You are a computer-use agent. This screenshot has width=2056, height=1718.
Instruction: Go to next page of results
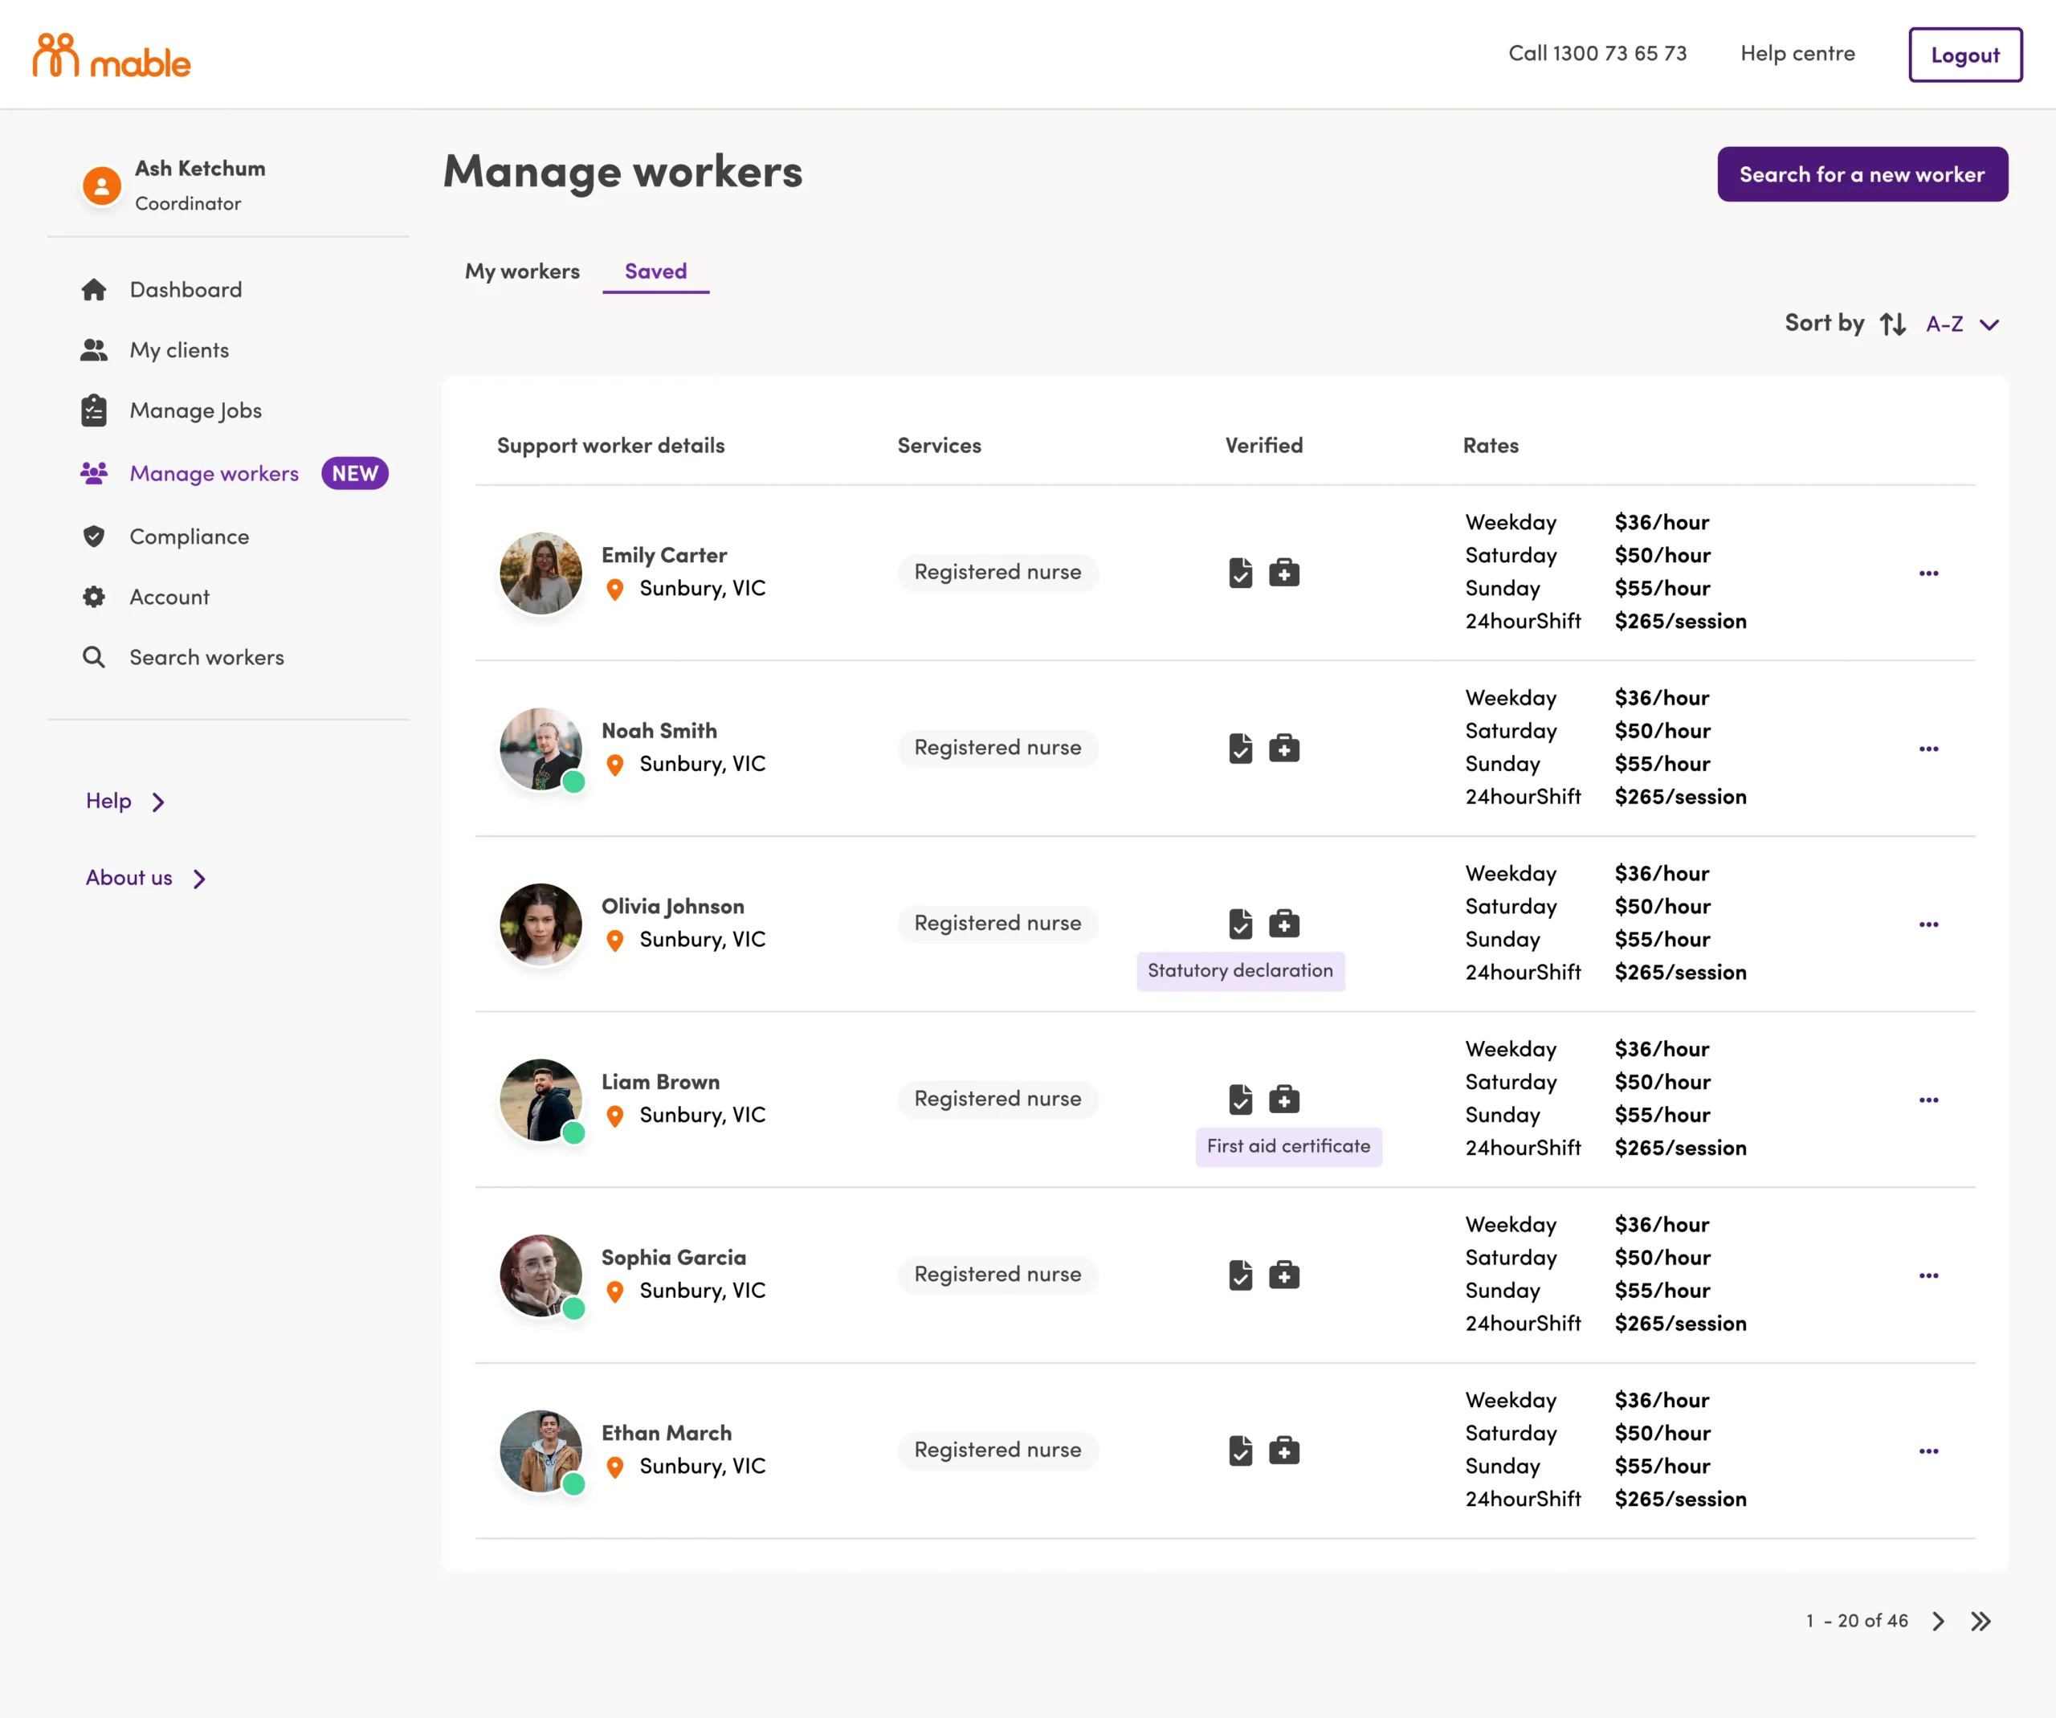pyautogui.click(x=1939, y=1621)
